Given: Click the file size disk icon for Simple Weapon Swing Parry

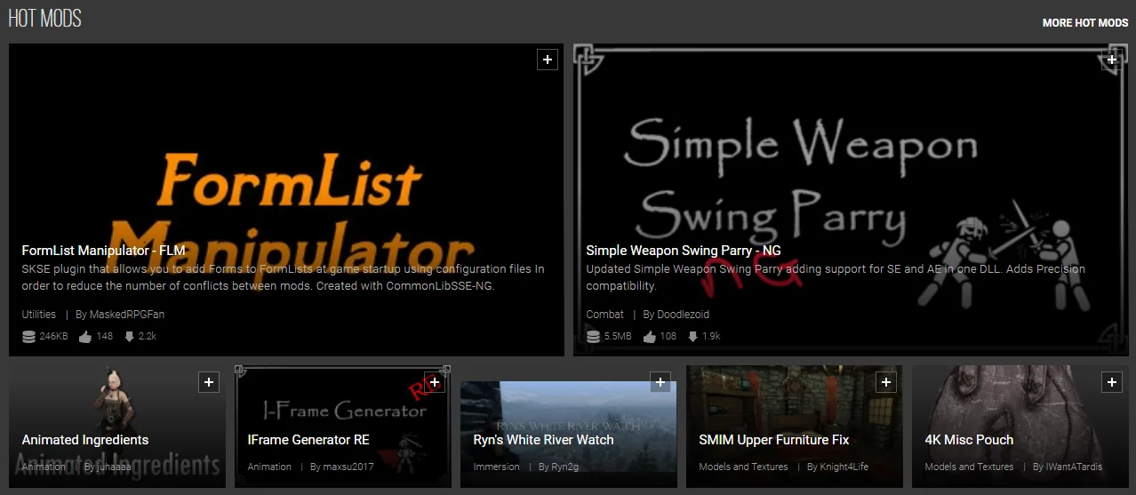Looking at the screenshot, I should tap(593, 337).
